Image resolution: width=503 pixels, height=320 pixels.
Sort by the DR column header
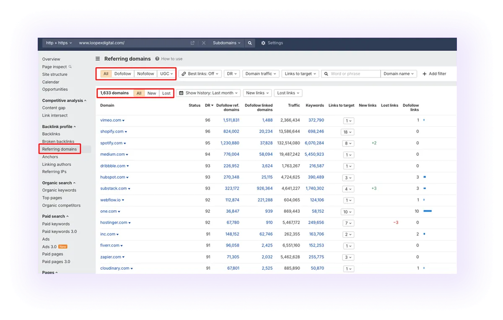click(x=209, y=106)
